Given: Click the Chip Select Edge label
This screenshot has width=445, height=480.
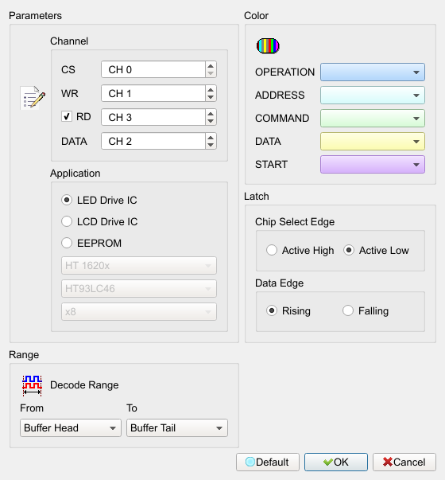Looking at the screenshot, I should [295, 221].
